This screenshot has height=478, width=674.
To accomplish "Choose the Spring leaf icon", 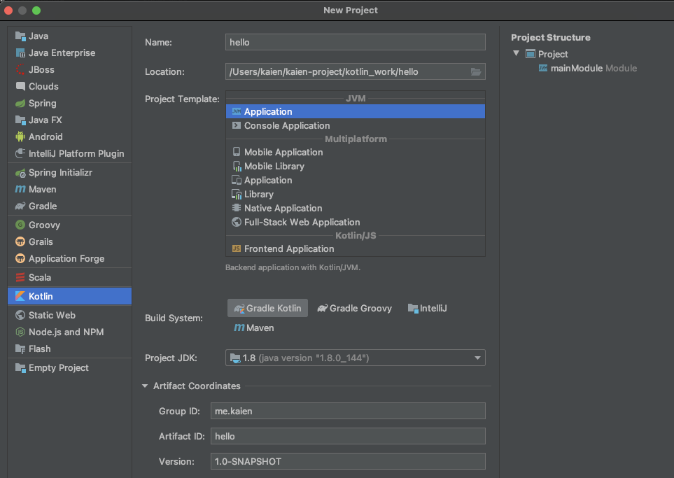I will pyautogui.click(x=20, y=103).
